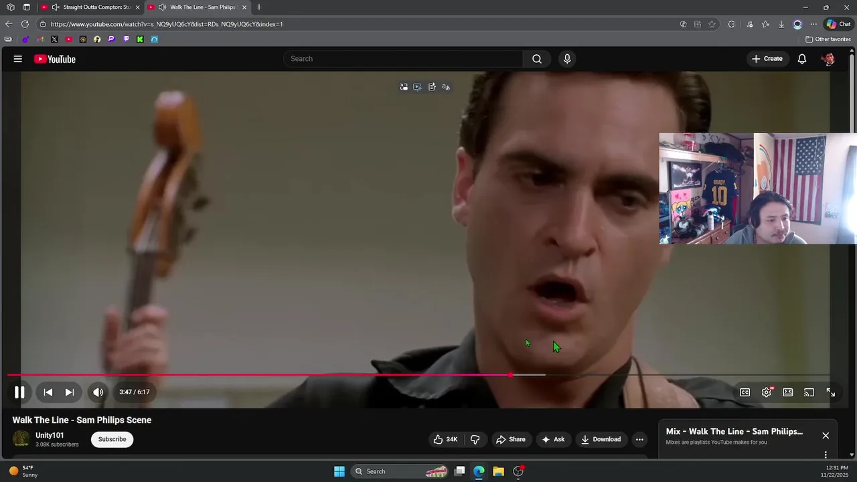Screen dimensions: 857x482
Task: Open the YouTube hamburger guide menu
Action: coord(18,59)
